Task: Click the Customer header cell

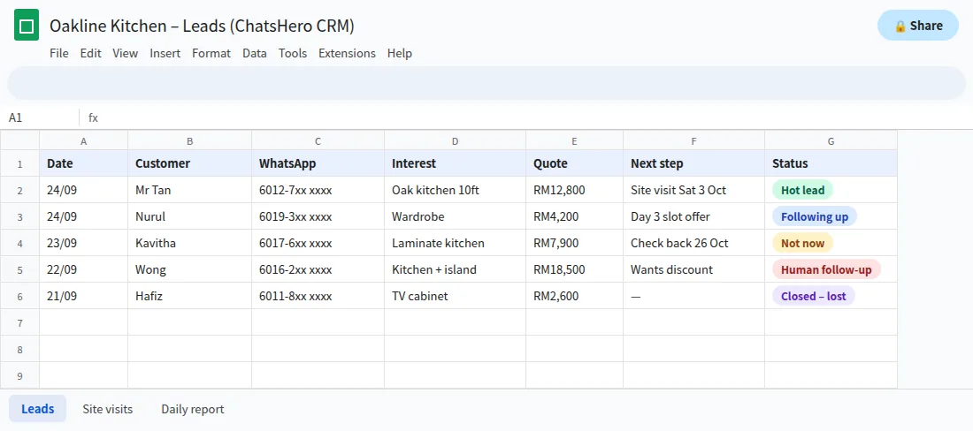Action: point(190,163)
